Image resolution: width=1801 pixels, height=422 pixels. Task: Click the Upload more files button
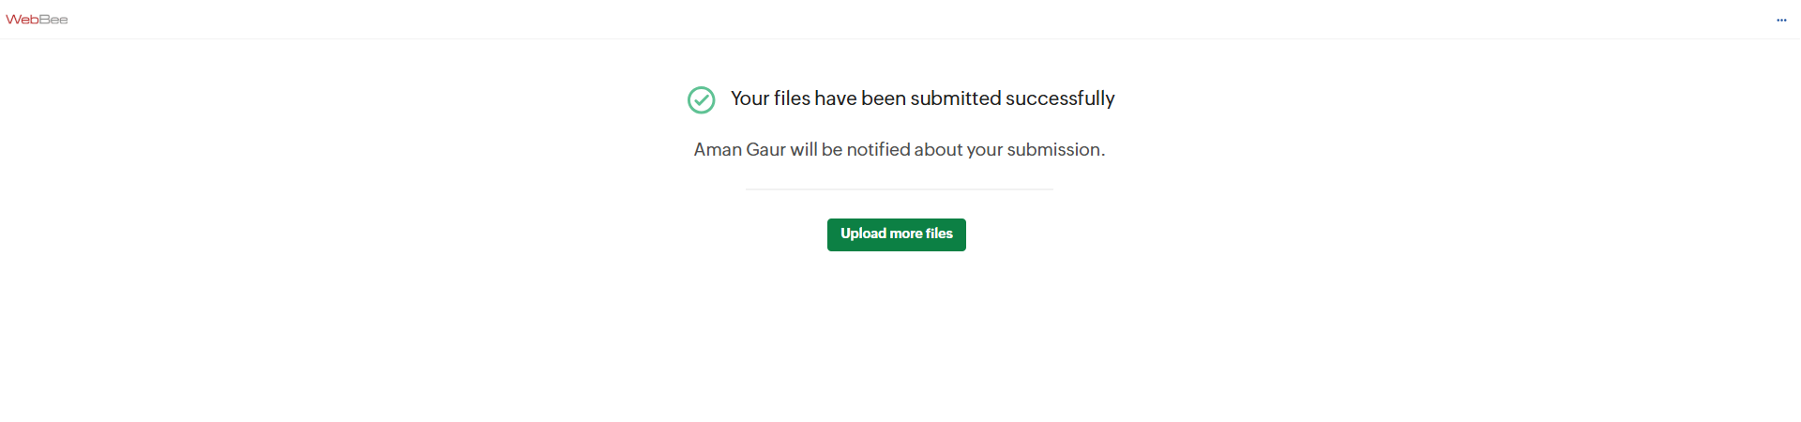coord(896,234)
